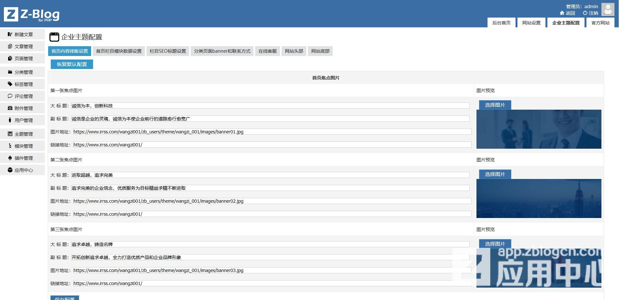Open 主题管理 in the sidebar
The image size is (619, 300).
click(x=22, y=134)
